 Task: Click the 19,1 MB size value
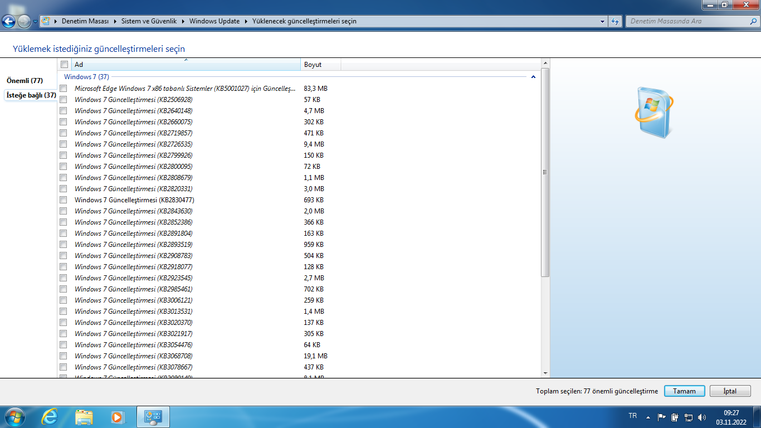[x=316, y=356]
